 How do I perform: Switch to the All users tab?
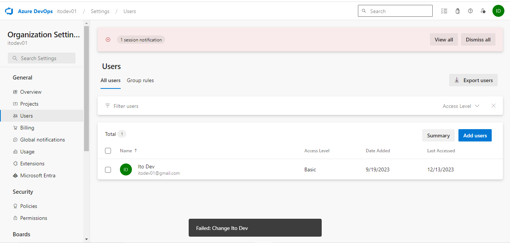pyautogui.click(x=111, y=80)
